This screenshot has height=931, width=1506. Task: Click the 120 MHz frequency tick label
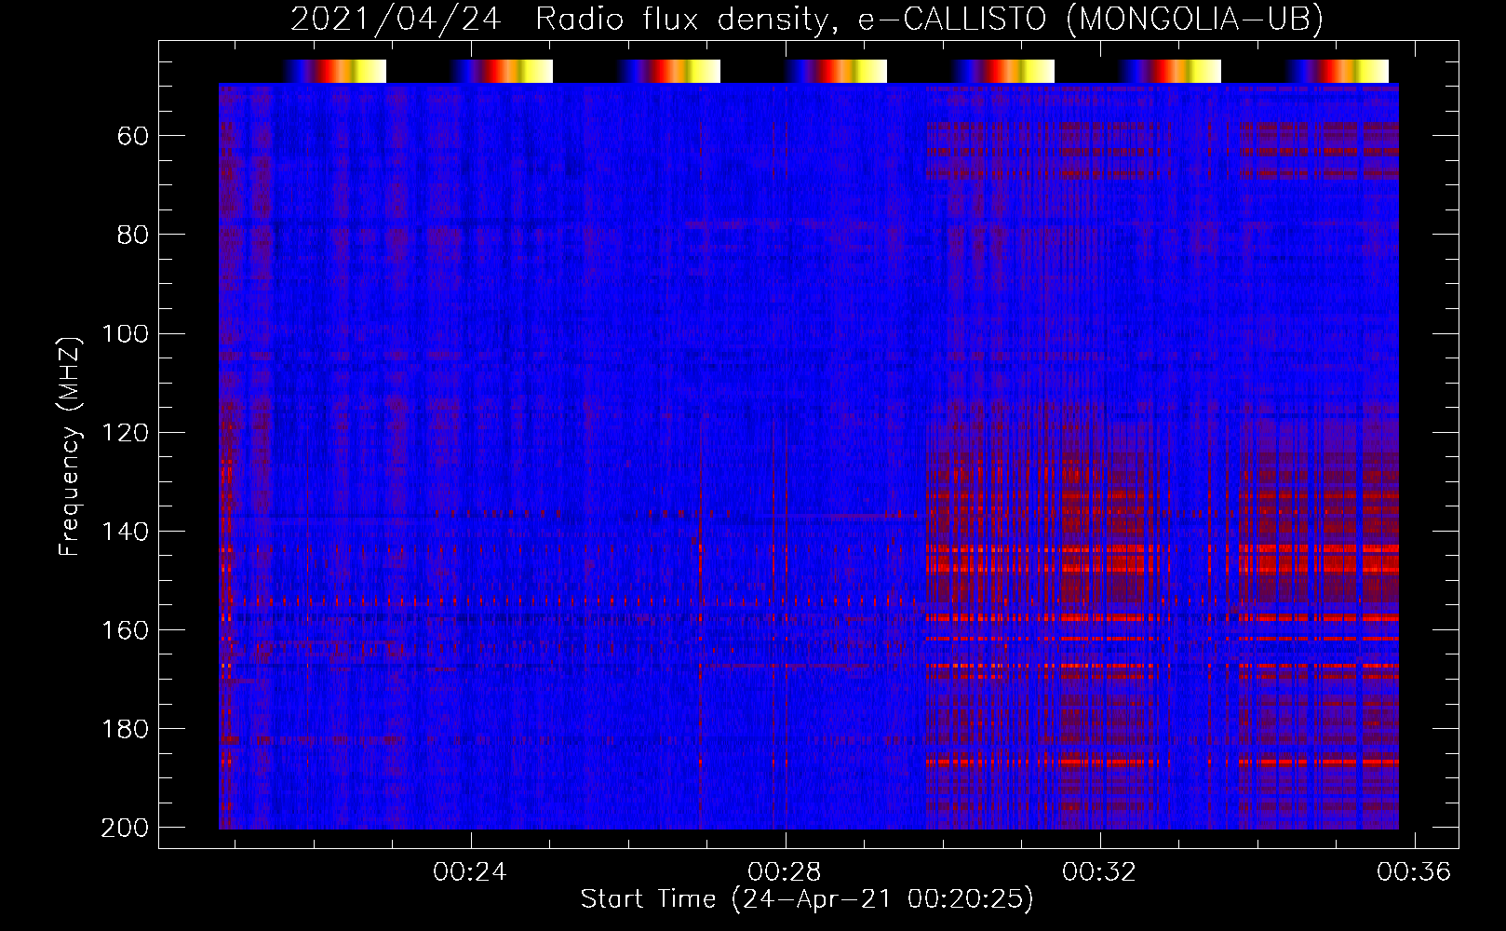pyautogui.click(x=125, y=433)
